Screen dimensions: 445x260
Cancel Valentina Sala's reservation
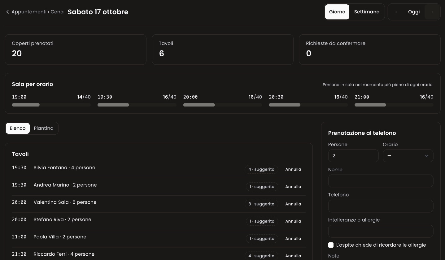(293, 204)
